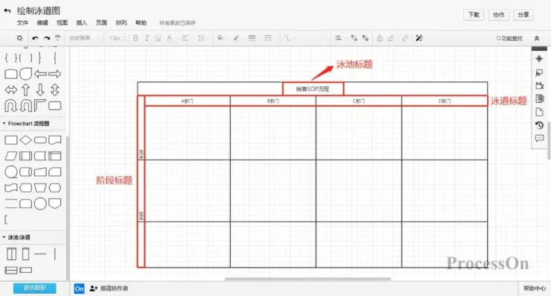Open the 编辑 menu

[x=42, y=23]
